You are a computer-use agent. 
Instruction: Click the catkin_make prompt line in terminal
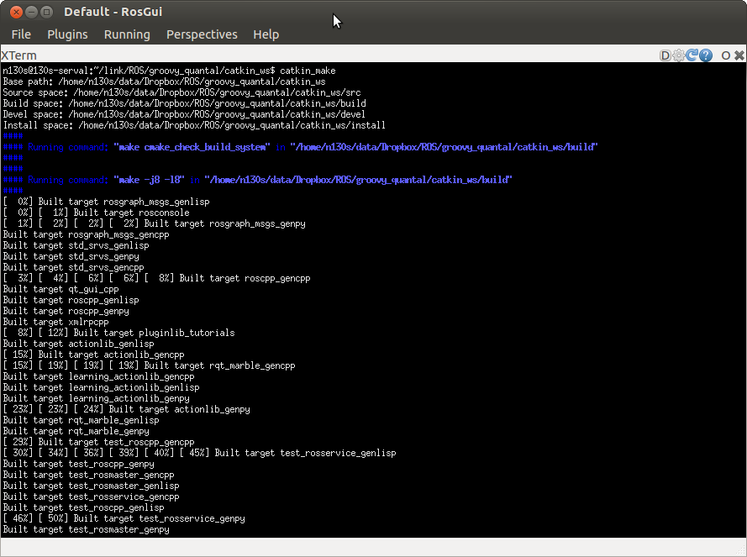pyautogui.click(x=168, y=71)
